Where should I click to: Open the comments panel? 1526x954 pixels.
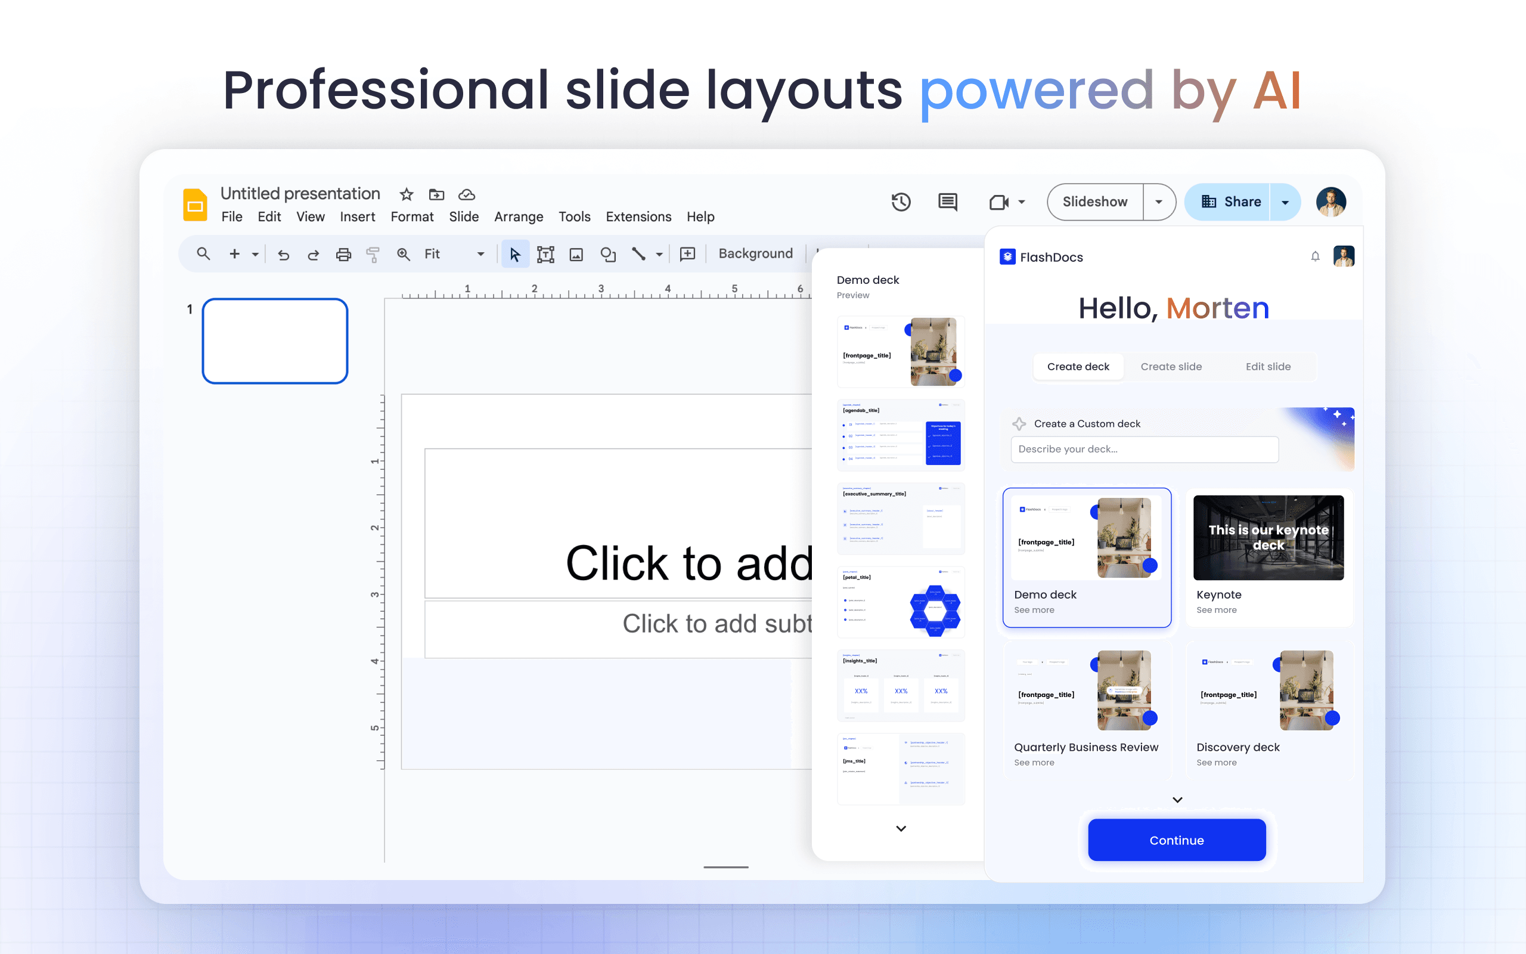point(947,202)
